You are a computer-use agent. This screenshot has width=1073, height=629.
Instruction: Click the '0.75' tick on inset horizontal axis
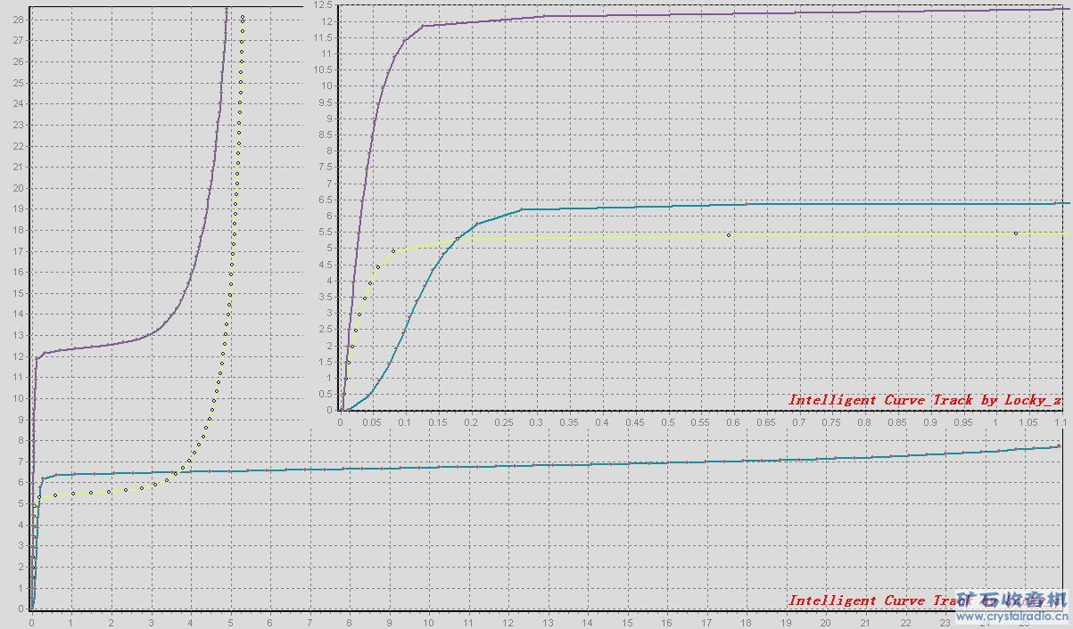click(x=831, y=421)
